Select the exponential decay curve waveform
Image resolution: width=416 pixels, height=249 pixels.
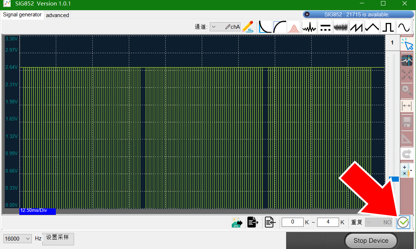(265, 27)
